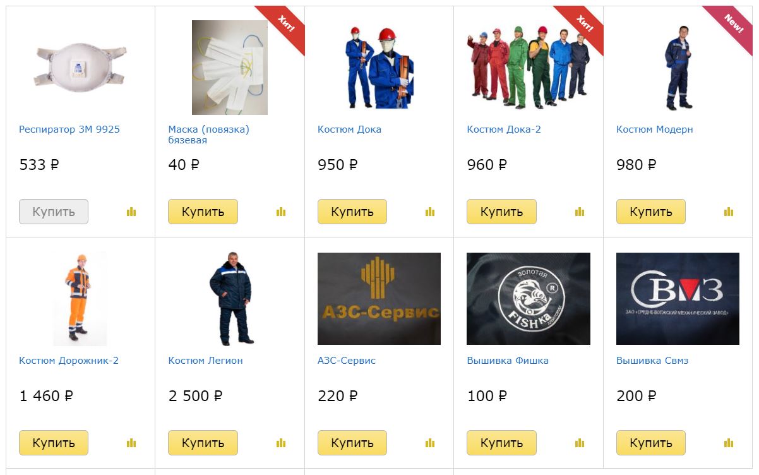Click compare chart icon for Вышивка Фишка
The image size is (759, 475).
[x=580, y=443]
